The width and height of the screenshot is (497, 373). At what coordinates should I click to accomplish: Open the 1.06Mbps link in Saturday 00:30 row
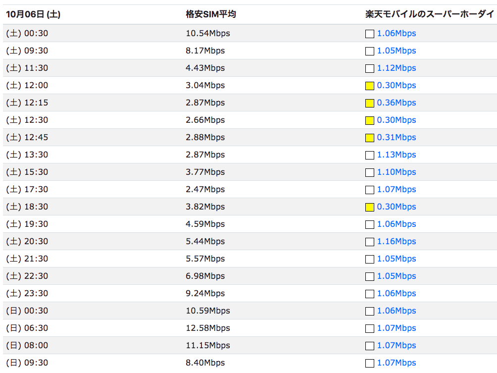tap(396, 33)
